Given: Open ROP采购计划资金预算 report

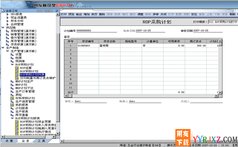Looking at the screenshot, I should [35, 122].
